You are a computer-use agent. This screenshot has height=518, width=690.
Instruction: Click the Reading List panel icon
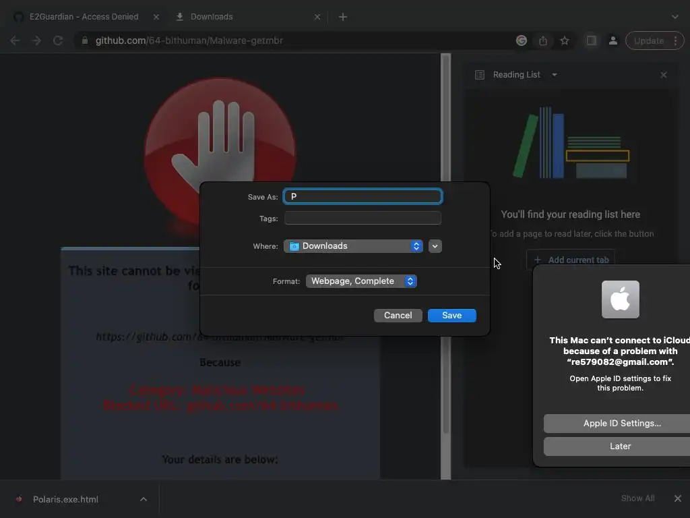(x=480, y=75)
